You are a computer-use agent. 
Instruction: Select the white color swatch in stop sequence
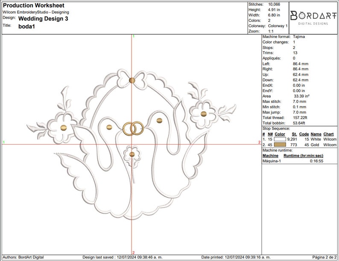[x=280, y=139]
